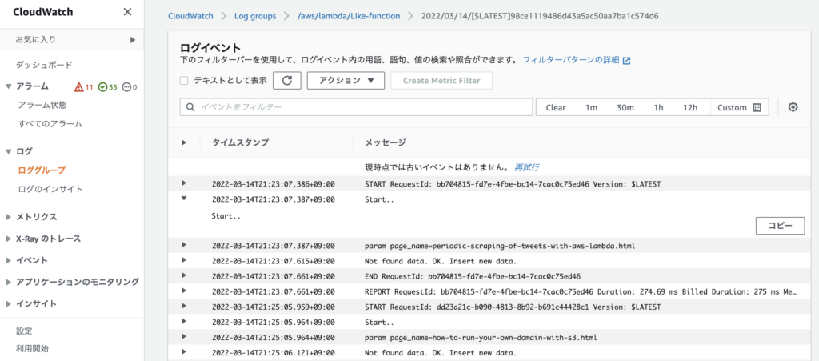Open 'ログのインサイト' in the sidebar

coord(50,189)
